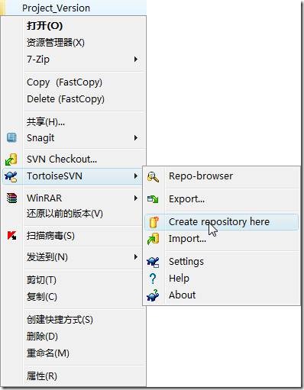This screenshot has height=390, width=304.
Task: Click the Export arrow icon
Action: [x=153, y=199]
